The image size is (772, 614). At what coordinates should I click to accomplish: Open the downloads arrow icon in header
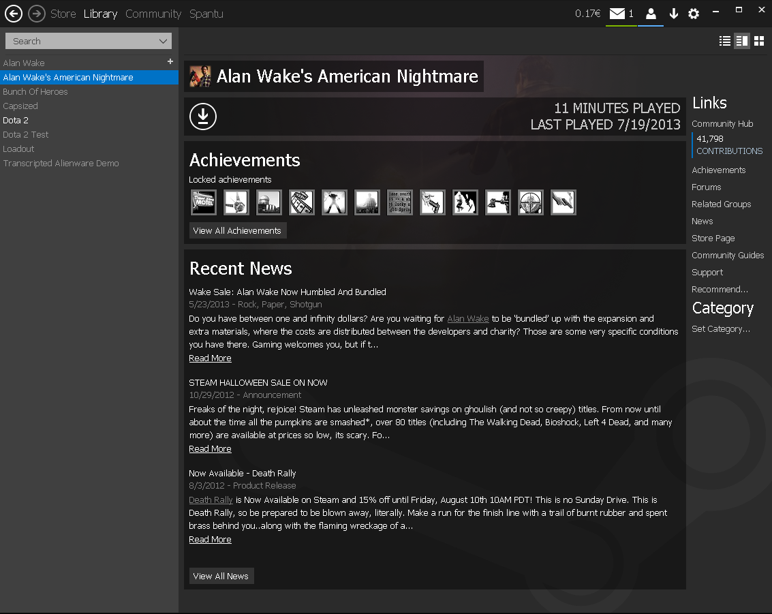click(673, 14)
